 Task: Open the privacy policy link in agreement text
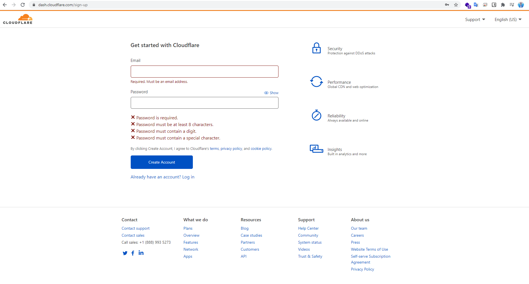231,149
